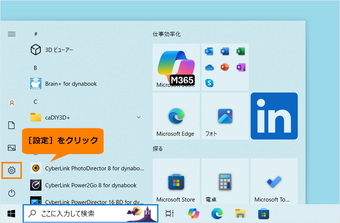This screenshot has height=223, width=340.
Task: Expand the Start menu hamburger button
Action: point(12,34)
